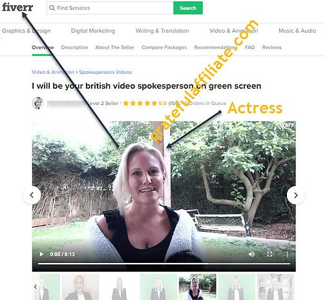This screenshot has height=305, width=325.
Task: Click into the Find Services search field
Action: [x=110, y=8]
